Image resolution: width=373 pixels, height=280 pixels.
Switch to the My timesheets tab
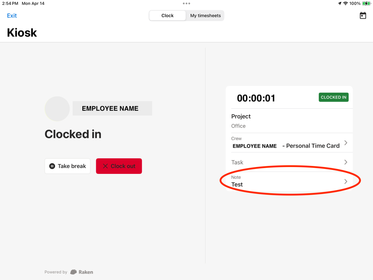205,15
